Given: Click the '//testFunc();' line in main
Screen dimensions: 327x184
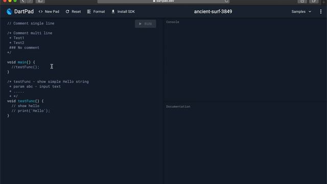Looking at the screenshot, I should coord(25,67).
